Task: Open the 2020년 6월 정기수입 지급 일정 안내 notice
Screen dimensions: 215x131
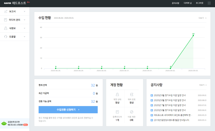Action: coord(170,110)
